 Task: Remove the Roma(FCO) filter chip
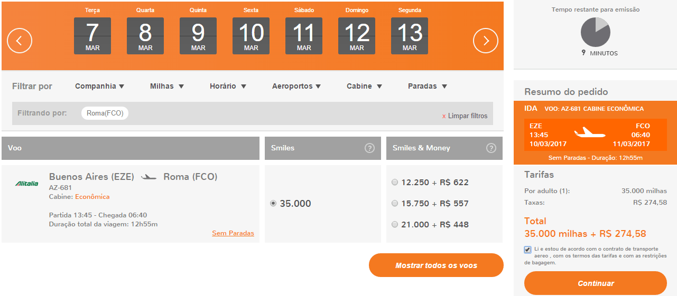point(105,113)
